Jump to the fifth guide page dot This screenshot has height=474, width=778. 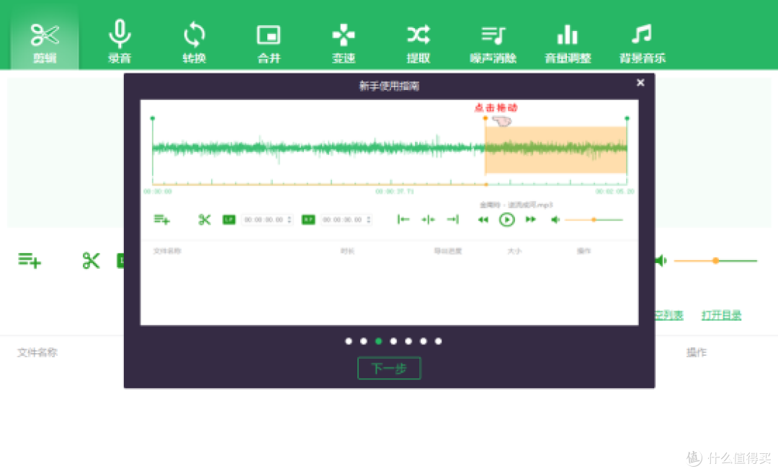(x=408, y=341)
